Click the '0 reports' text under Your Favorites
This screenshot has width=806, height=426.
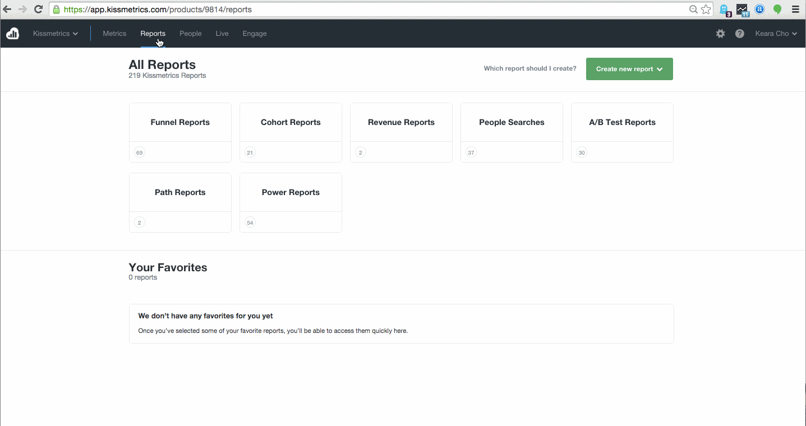coord(142,277)
